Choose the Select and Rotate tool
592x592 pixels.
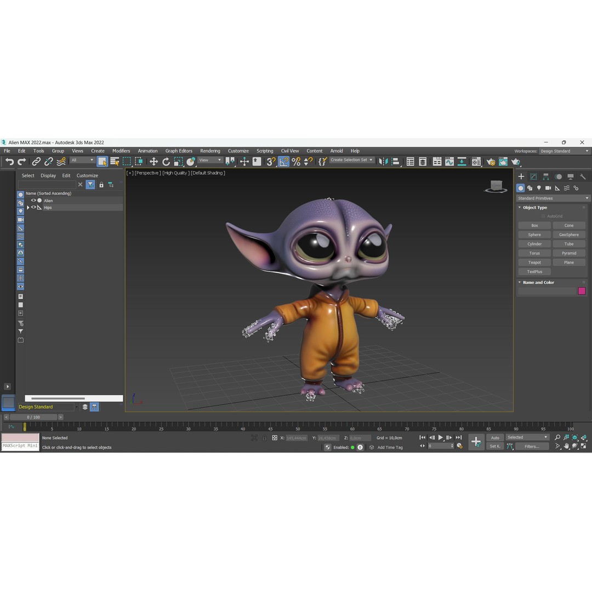[166, 162]
